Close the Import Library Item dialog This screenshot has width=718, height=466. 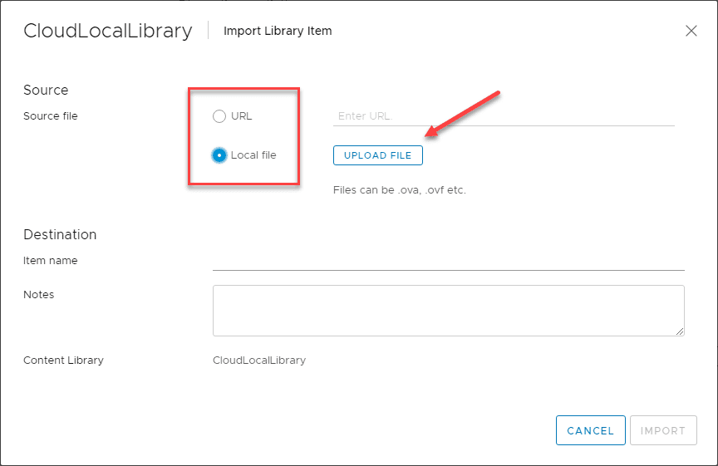[691, 31]
